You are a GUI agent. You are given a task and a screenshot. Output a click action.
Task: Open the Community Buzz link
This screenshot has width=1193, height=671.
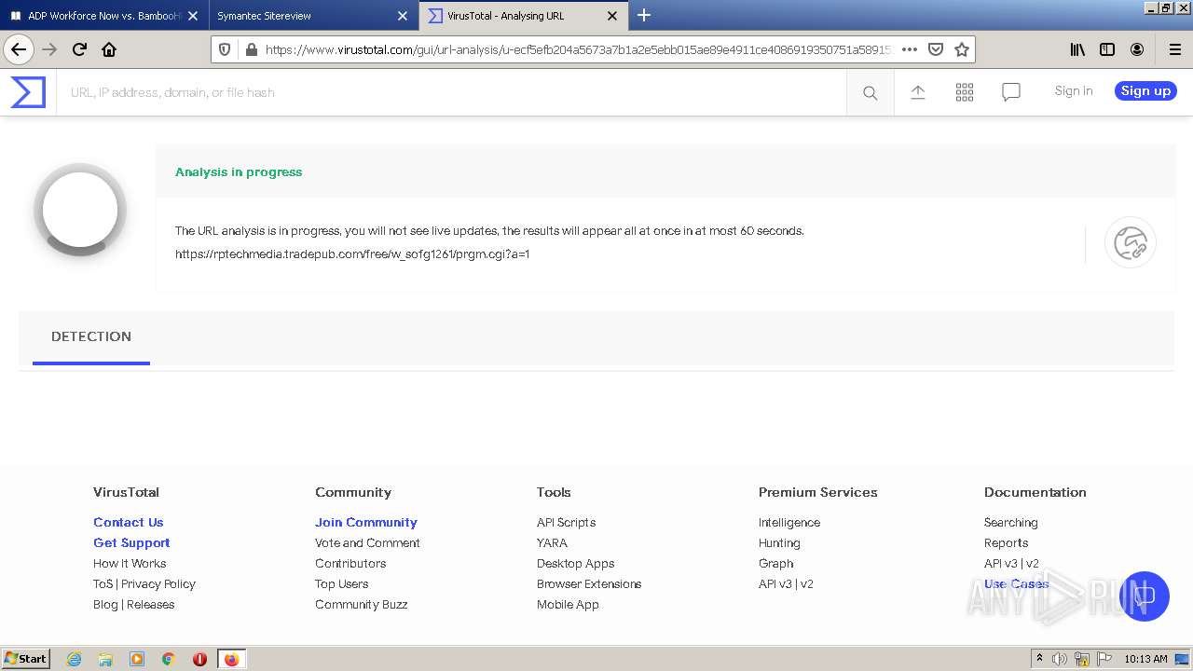[x=361, y=604]
